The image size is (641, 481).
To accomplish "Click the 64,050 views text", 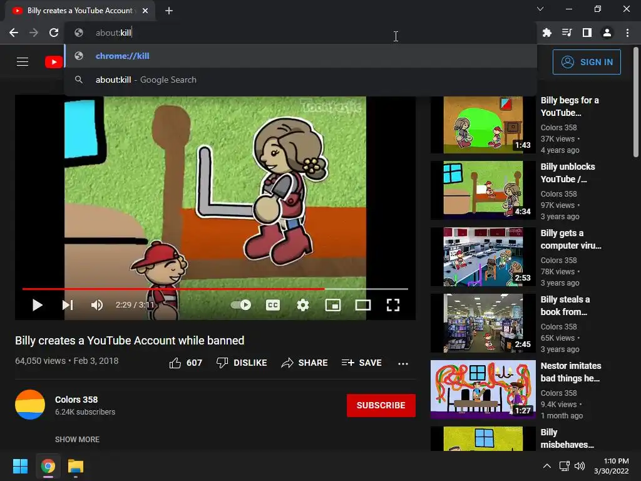I will click(x=41, y=361).
